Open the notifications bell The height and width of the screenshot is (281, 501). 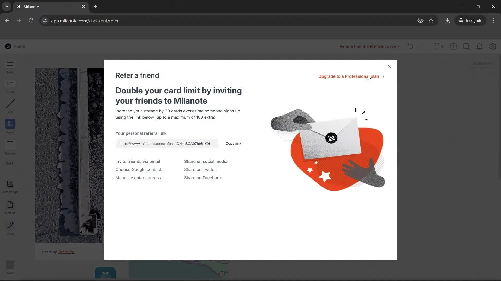point(479,47)
